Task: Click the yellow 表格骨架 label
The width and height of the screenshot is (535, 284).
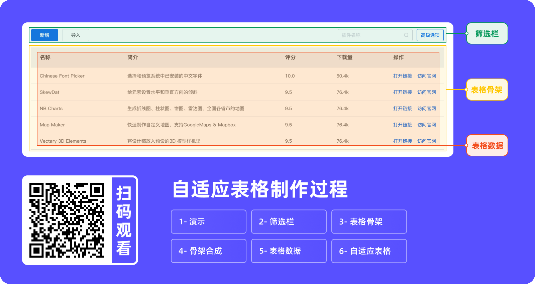Action: 487,90
